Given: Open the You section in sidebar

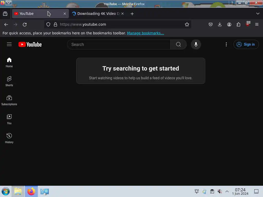Looking at the screenshot, I should pyautogui.click(x=9, y=119).
